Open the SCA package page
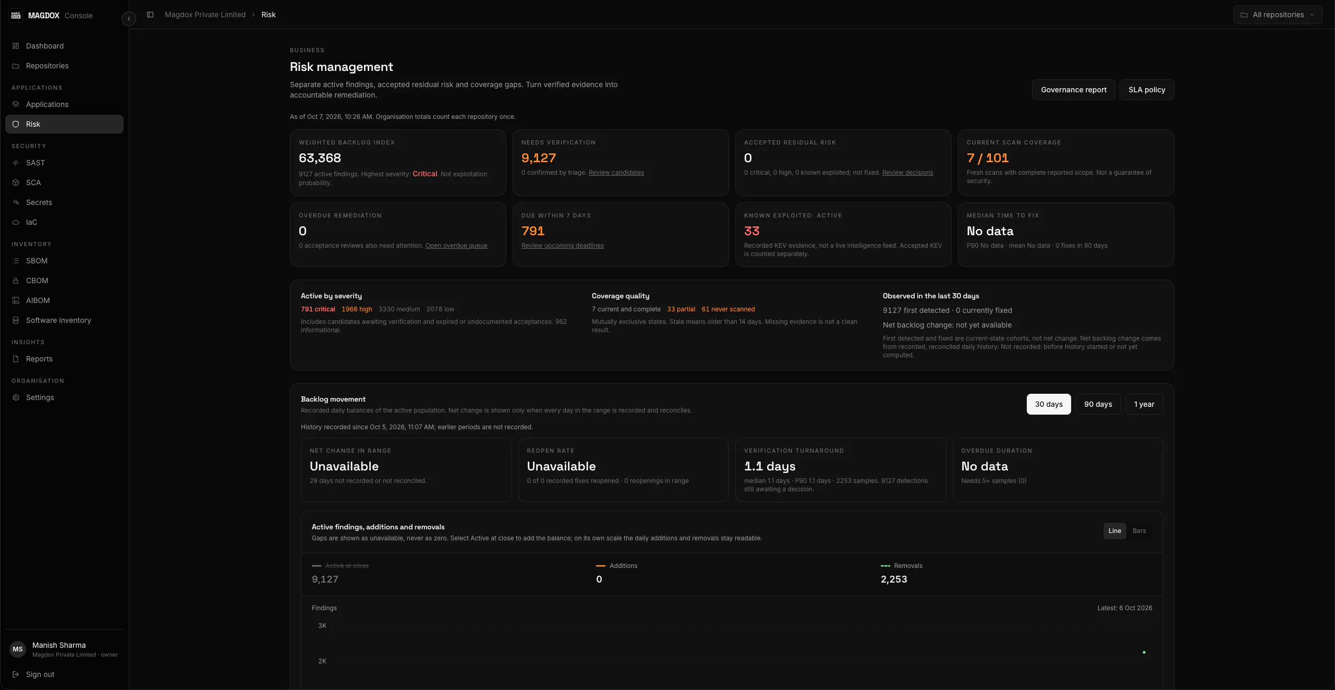This screenshot has height=690, width=1335. pyautogui.click(x=64, y=183)
